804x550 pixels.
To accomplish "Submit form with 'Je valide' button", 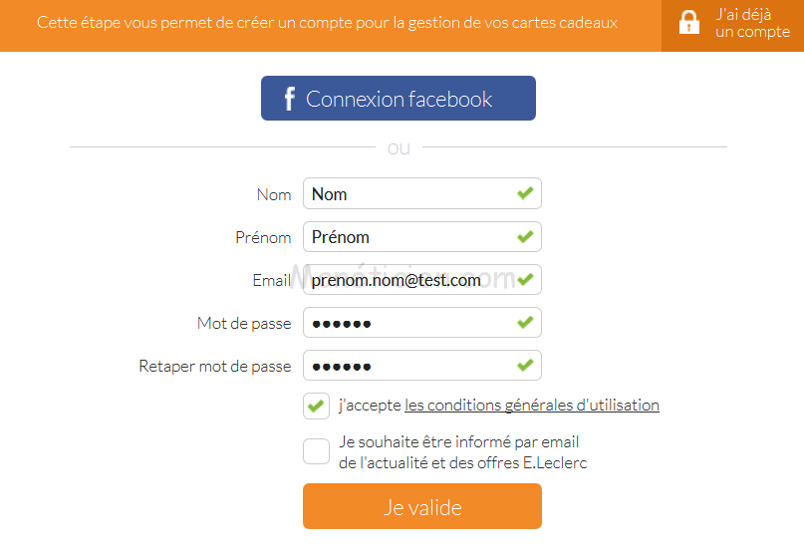I will (422, 507).
